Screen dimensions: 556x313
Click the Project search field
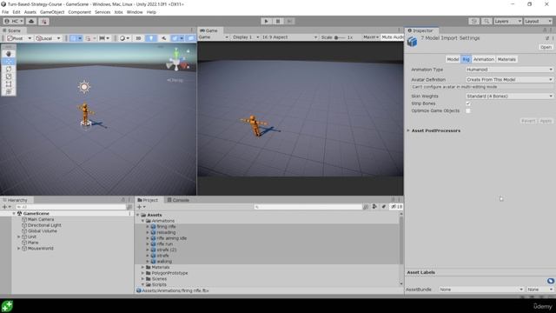[308, 207]
